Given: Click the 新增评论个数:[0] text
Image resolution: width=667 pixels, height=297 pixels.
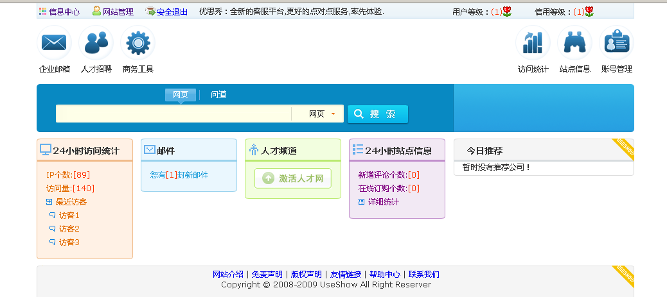Looking at the screenshot, I should coord(389,175).
